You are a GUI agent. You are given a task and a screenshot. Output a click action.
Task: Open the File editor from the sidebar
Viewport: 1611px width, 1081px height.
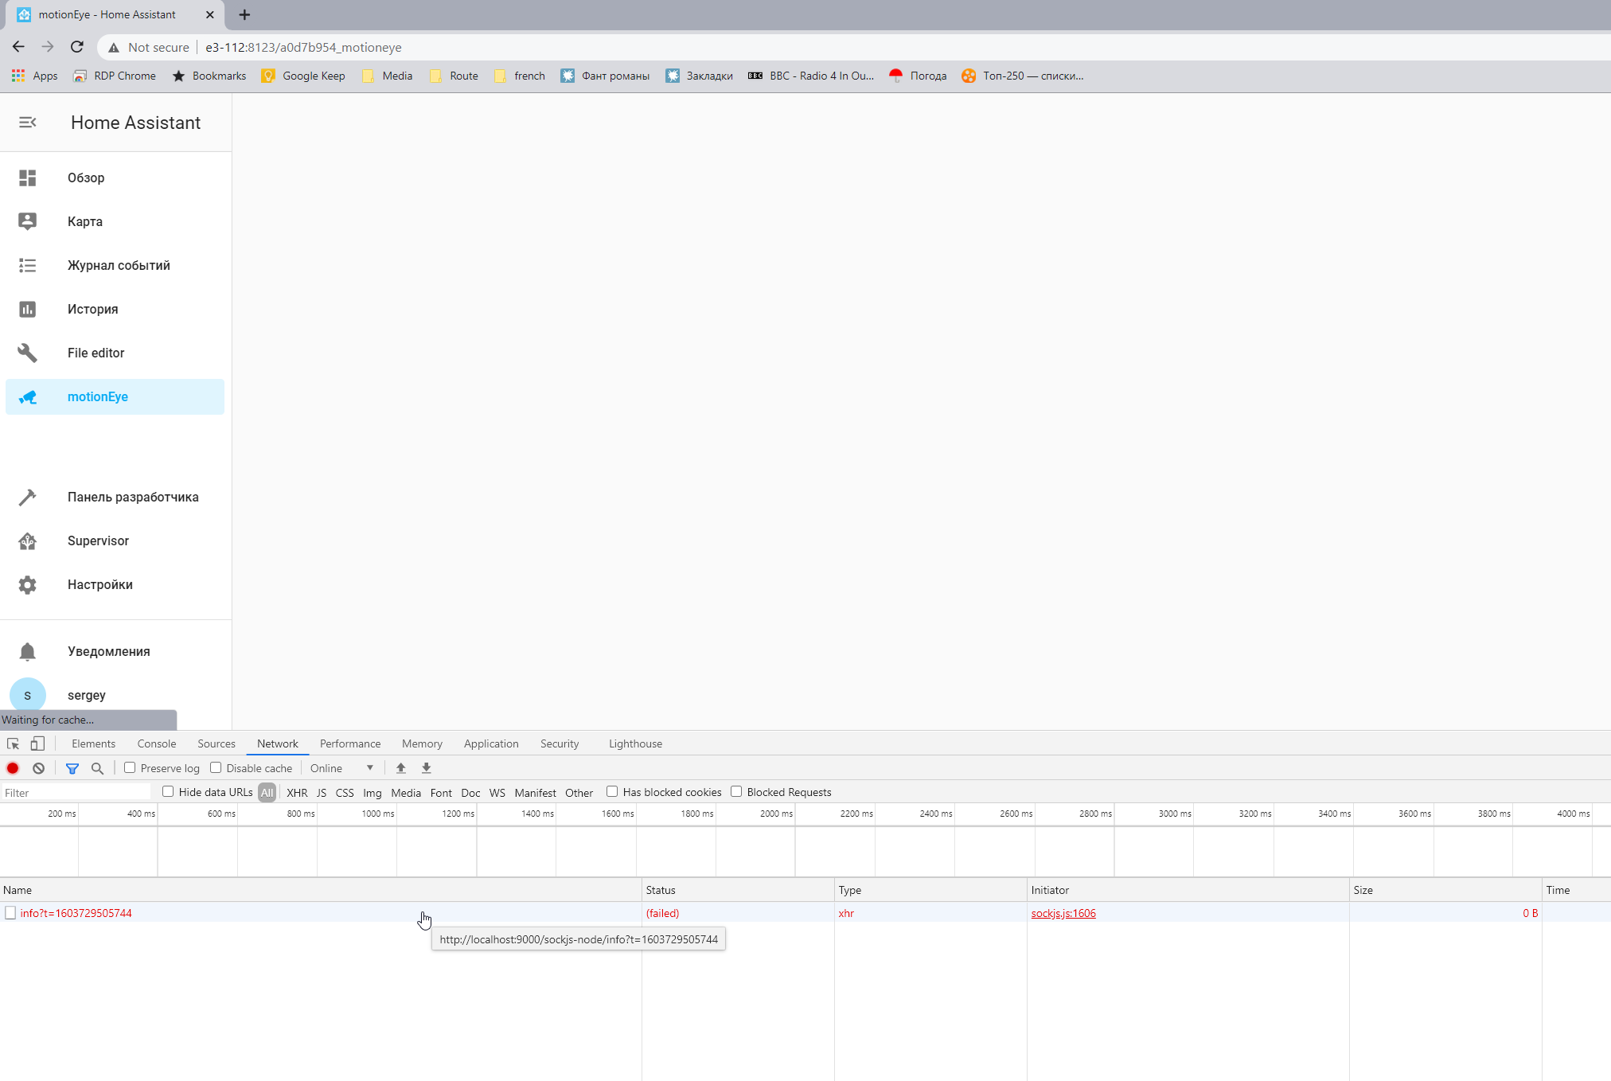(96, 353)
